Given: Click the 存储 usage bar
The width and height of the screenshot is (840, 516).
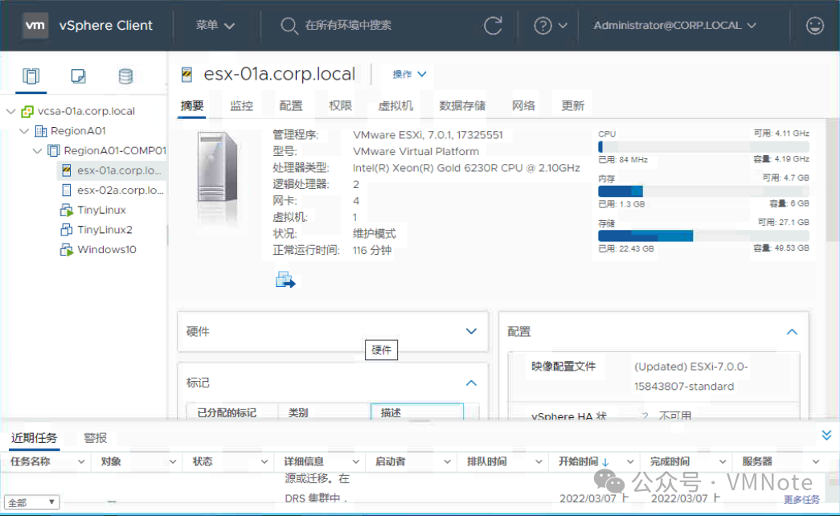Looking at the screenshot, I should [x=703, y=235].
